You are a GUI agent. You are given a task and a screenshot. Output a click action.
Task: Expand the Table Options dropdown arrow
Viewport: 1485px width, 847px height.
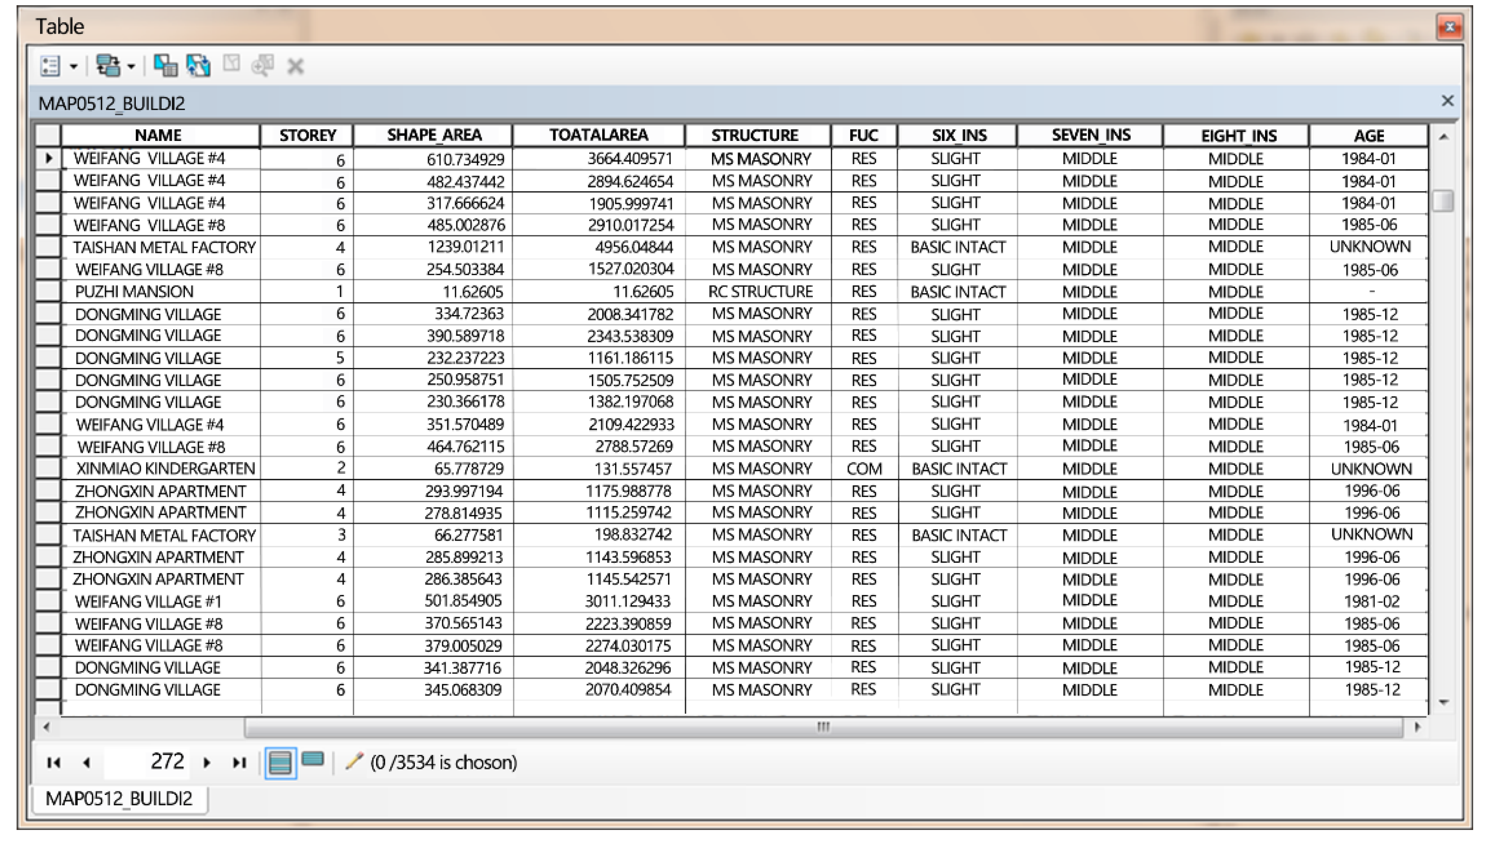coord(73,66)
